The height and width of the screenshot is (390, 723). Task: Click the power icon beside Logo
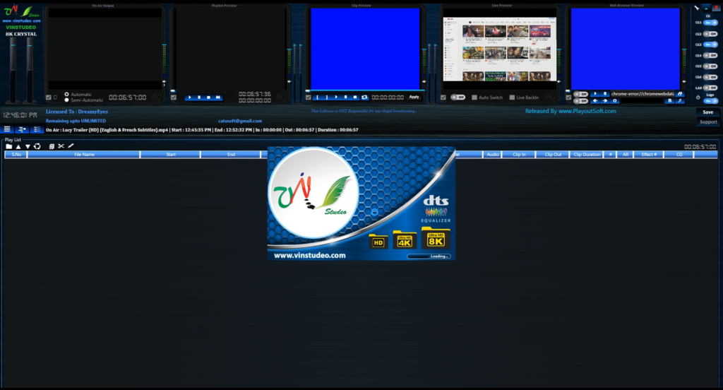click(x=698, y=97)
